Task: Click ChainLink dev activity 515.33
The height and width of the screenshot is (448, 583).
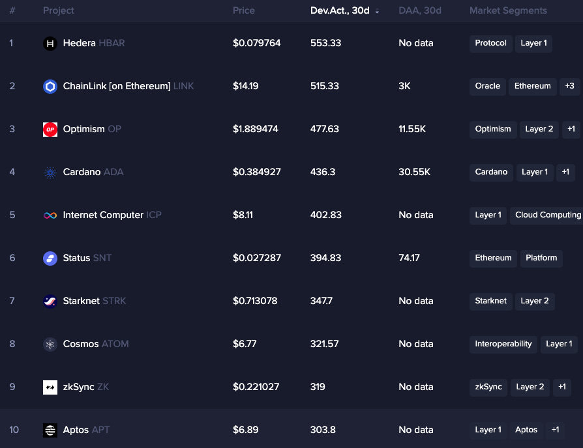Action: 325,86
